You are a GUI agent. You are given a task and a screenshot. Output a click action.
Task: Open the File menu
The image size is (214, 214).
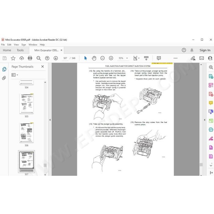(x=3, y=45)
